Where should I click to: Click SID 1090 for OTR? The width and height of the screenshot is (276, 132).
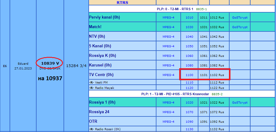point(189,122)
